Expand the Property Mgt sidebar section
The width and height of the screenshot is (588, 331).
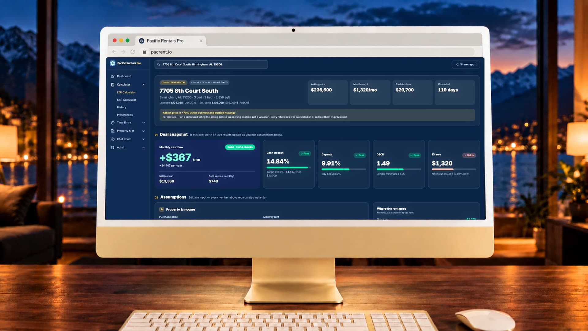(143, 131)
